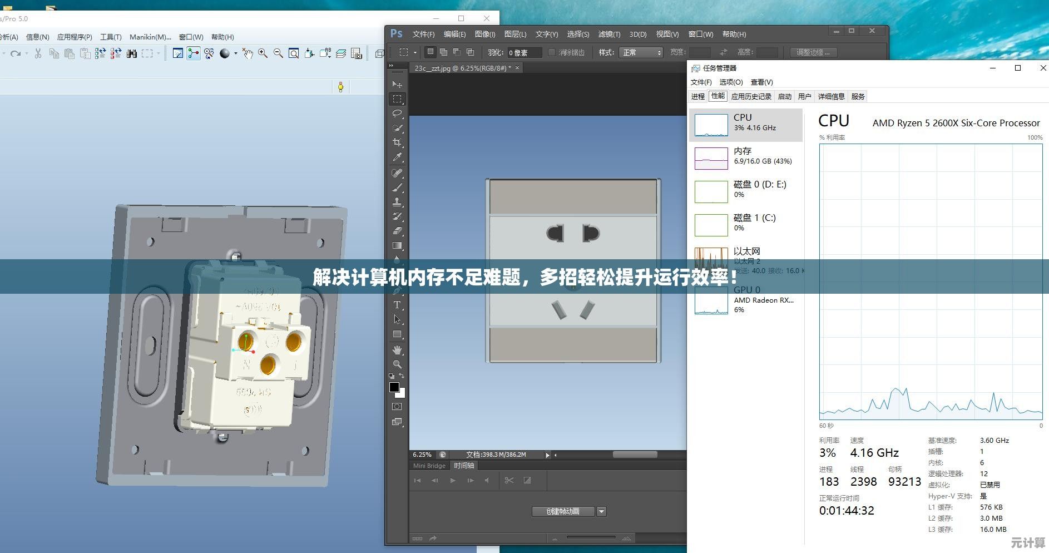Open shading sphere dropdown arrow in Pro/E
The image size is (1049, 553).
pyautogui.click(x=235, y=53)
